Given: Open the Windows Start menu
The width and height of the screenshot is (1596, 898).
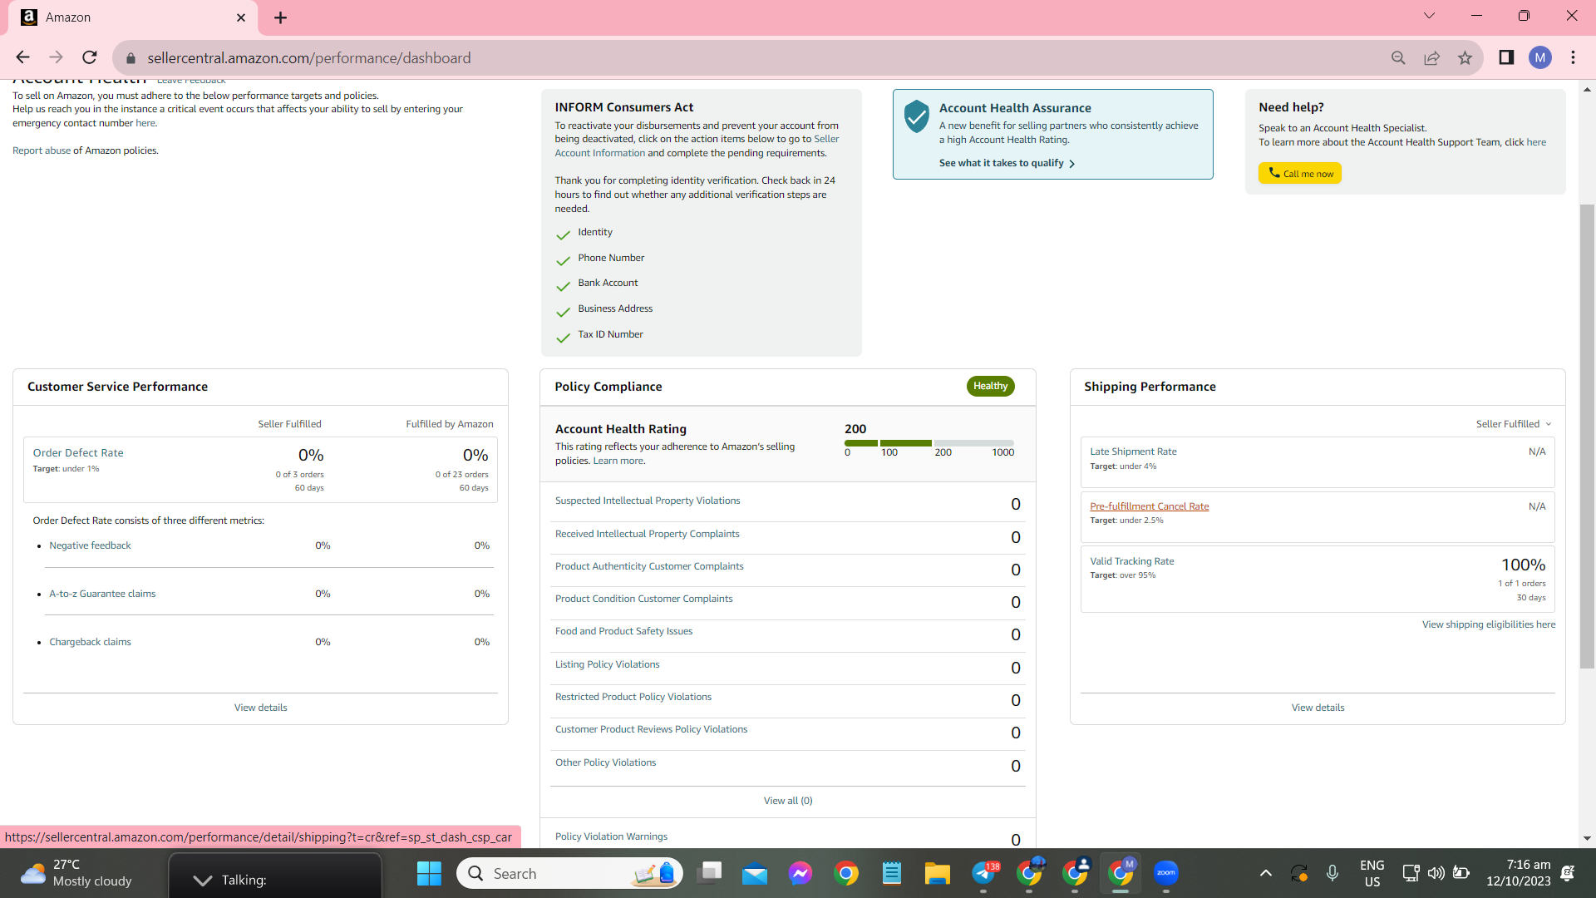Looking at the screenshot, I should (x=429, y=873).
